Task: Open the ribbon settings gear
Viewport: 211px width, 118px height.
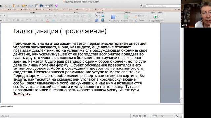Action: pyautogui.click(x=179, y=10)
